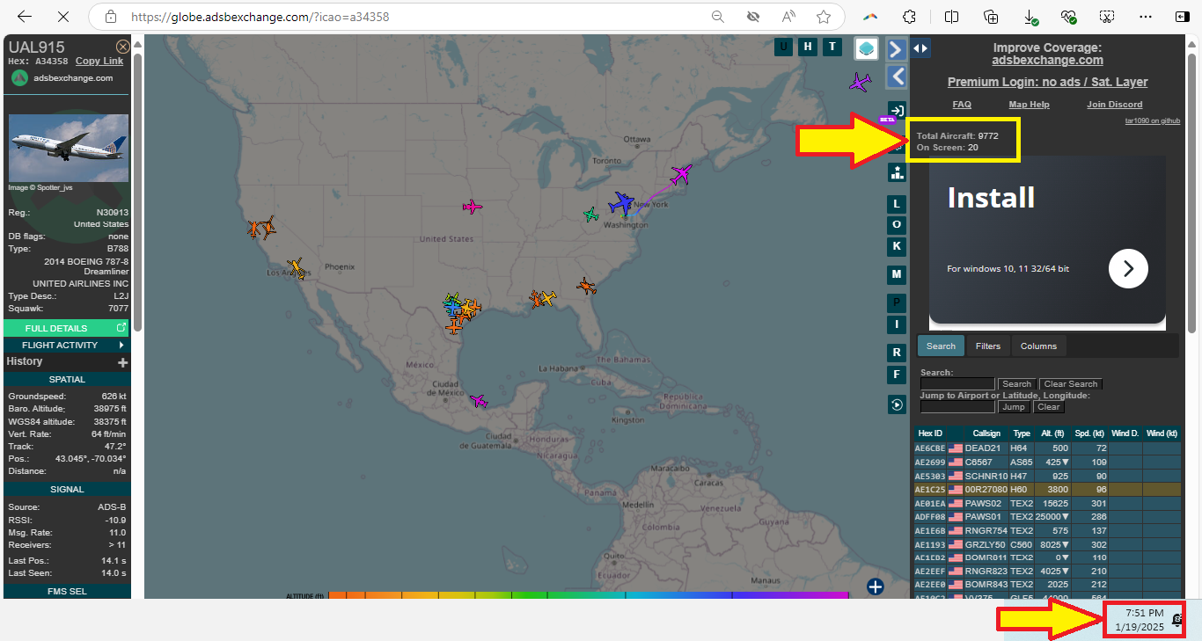Toggle the U button on map
The width and height of the screenshot is (1202, 641).
click(x=783, y=47)
